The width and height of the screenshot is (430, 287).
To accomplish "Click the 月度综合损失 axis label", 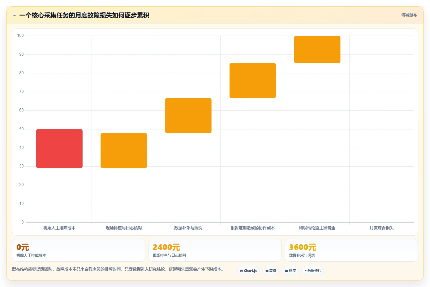I will point(381,228).
